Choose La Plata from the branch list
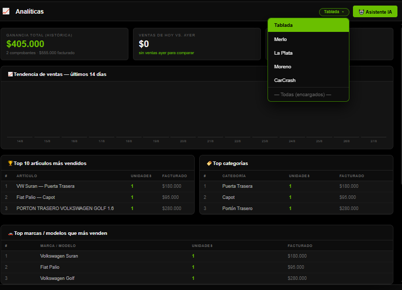The height and width of the screenshot is (290, 402). (x=308, y=53)
